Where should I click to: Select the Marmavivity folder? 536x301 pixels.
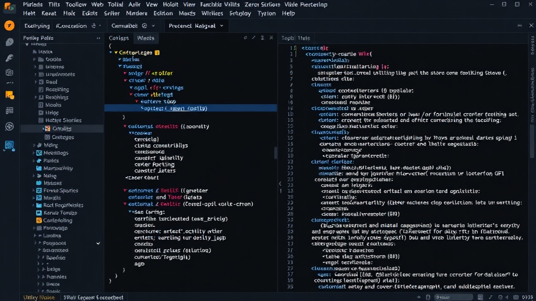tap(58, 168)
